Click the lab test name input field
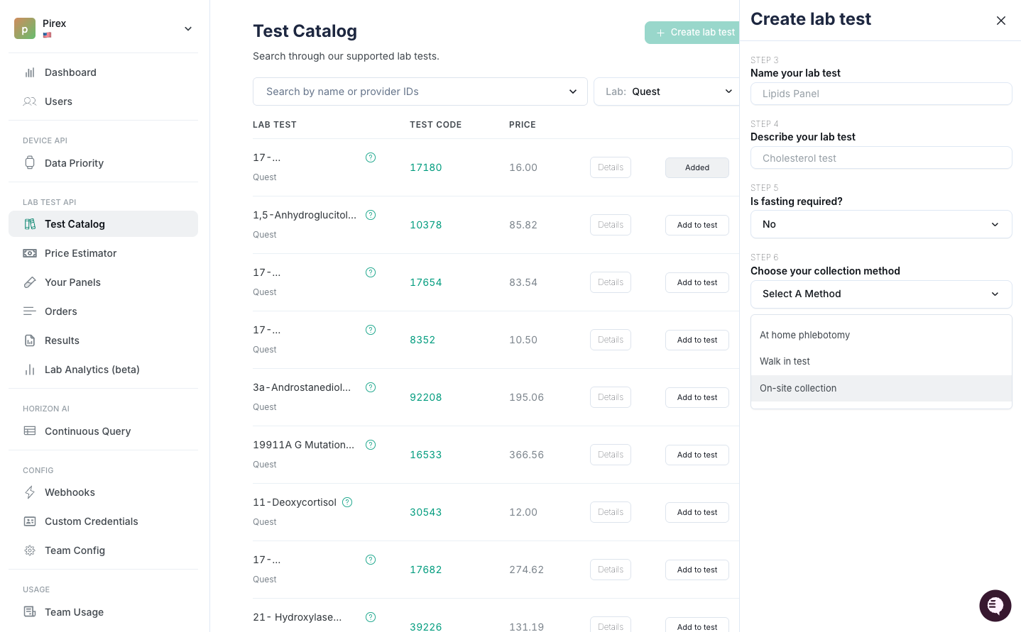The image size is (1021, 632). click(880, 94)
